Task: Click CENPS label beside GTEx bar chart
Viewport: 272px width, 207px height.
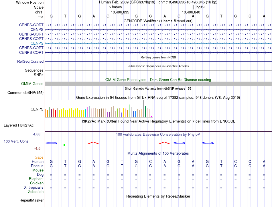Action: (x=37, y=109)
